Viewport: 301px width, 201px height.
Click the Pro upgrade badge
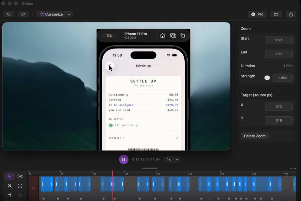[257, 14]
